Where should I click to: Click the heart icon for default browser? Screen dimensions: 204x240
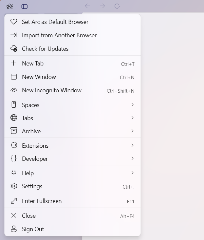click(x=13, y=22)
